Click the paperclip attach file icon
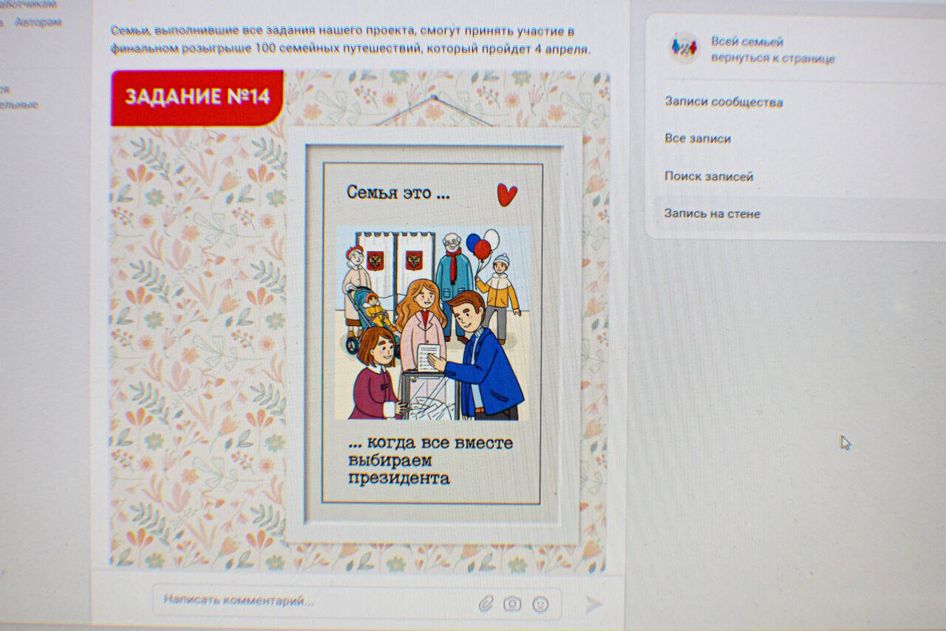The height and width of the screenshot is (631, 946). pyautogui.click(x=486, y=604)
